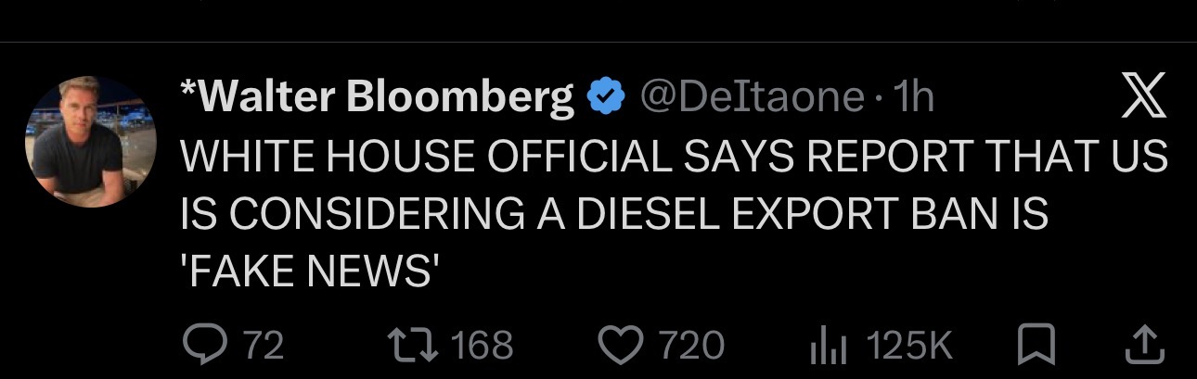This screenshot has height=379, width=1197.
Task: Repost the tweet using the retweet arrows icon
Action: tap(413, 346)
